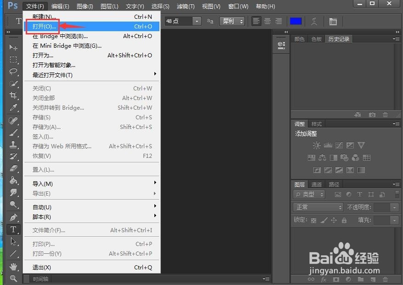Open the 填充 fill dropdown
The image size is (403, 285).
395,220
